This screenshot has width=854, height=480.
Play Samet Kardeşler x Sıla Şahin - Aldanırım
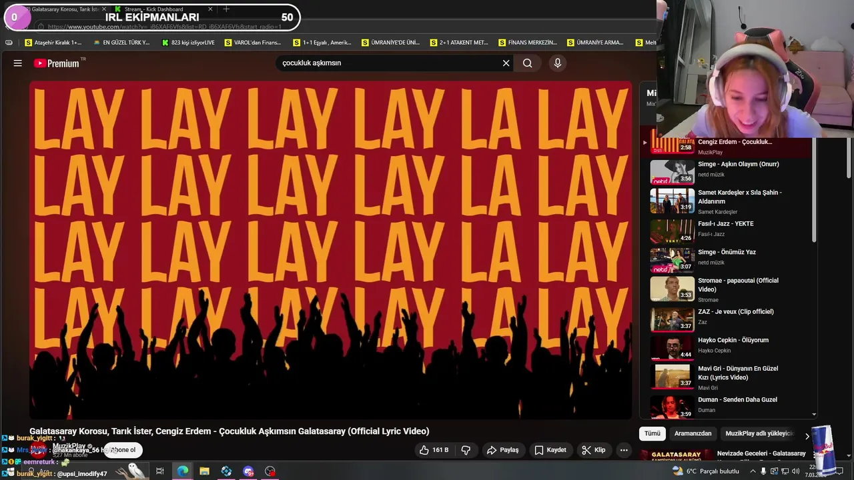[739, 197]
